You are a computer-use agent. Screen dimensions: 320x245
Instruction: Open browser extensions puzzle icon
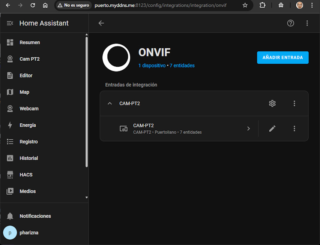click(263, 5)
